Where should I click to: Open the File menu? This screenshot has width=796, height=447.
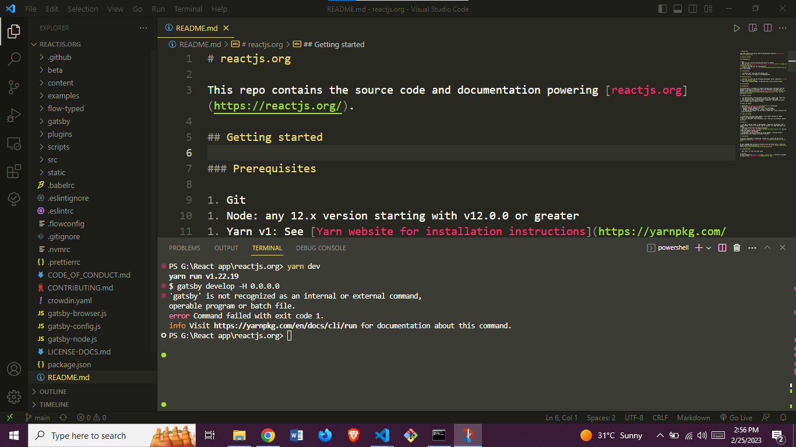(31, 9)
